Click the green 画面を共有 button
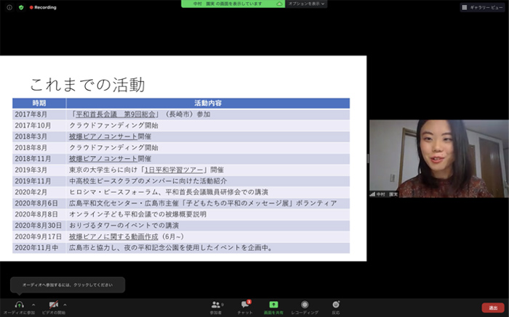The height and width of the screenshot is (317, 509). 273,308
